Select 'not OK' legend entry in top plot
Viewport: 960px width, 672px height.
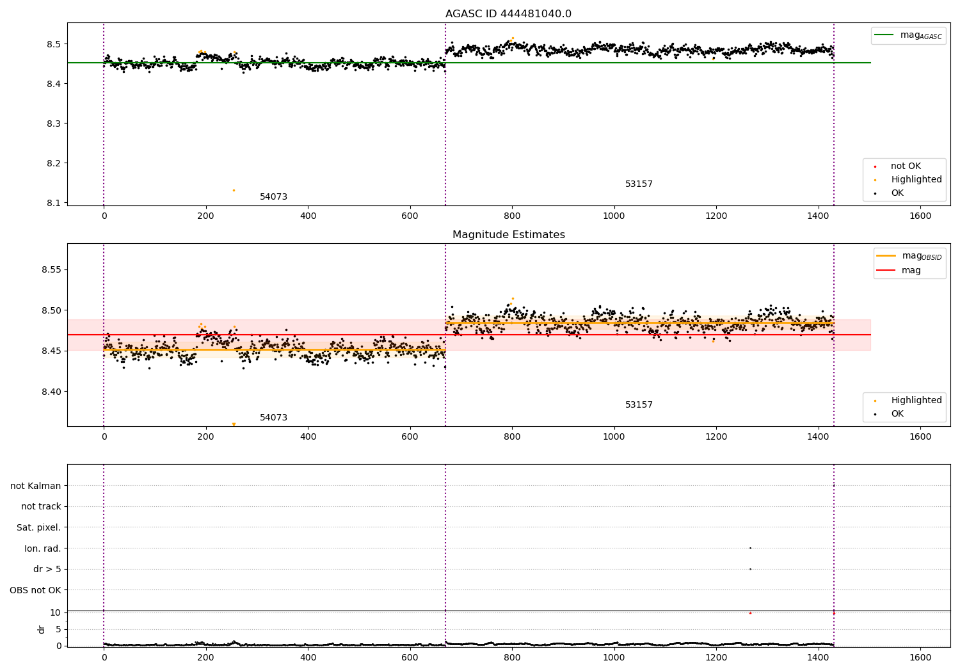click(x=906, y=166)
